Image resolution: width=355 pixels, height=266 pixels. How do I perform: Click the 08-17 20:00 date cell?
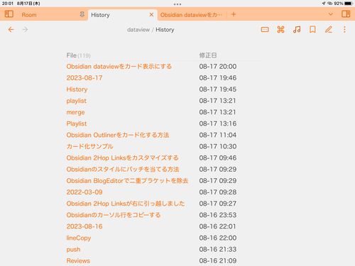[218, 67]
